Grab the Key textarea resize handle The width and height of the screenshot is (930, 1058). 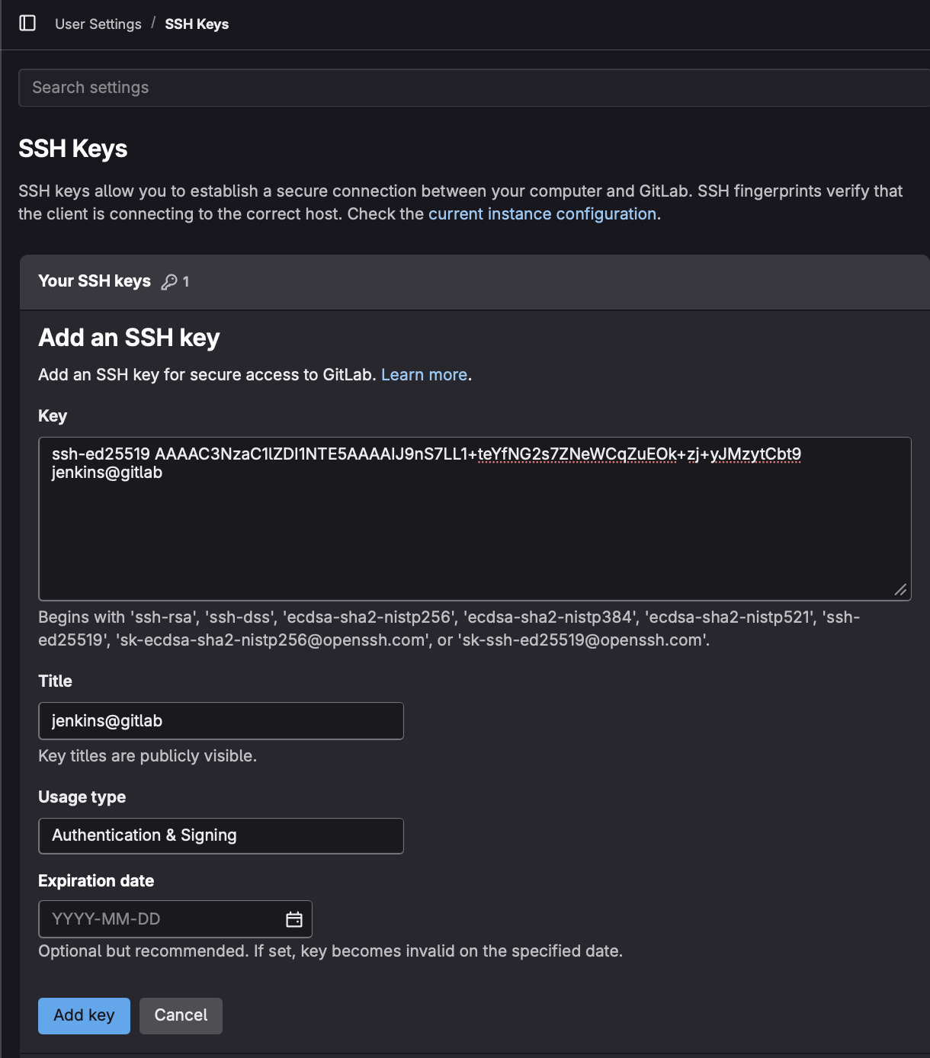click(900, 590)
